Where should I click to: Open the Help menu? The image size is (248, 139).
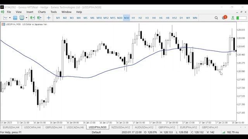(79, 12)
